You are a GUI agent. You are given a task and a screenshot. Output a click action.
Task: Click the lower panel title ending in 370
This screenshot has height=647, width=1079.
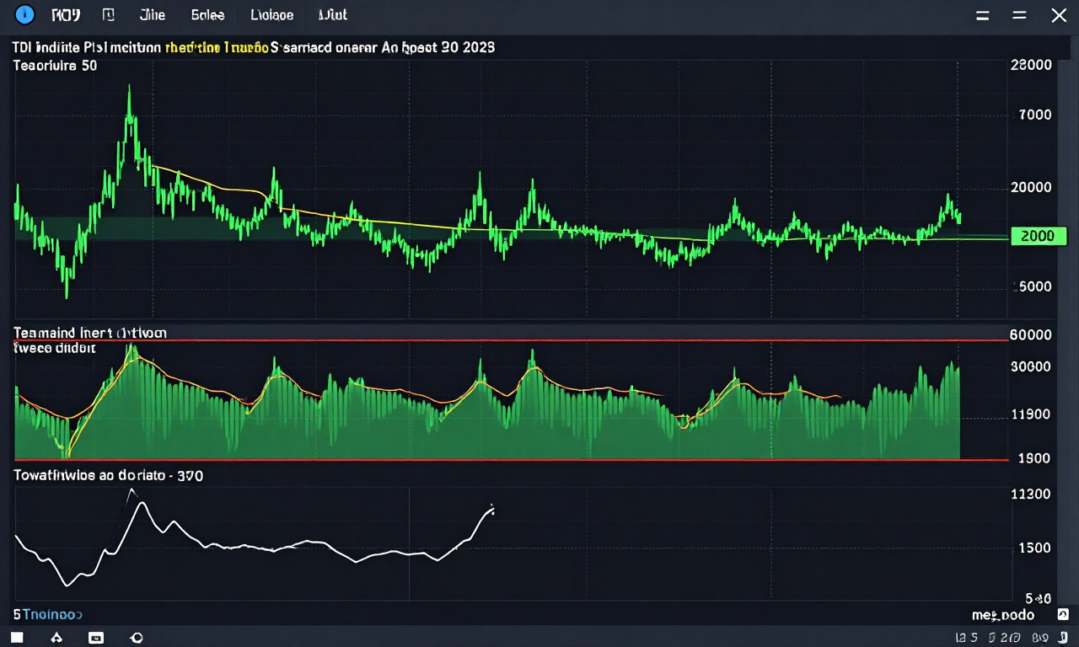pyautogui.click(x=108, y=475)
